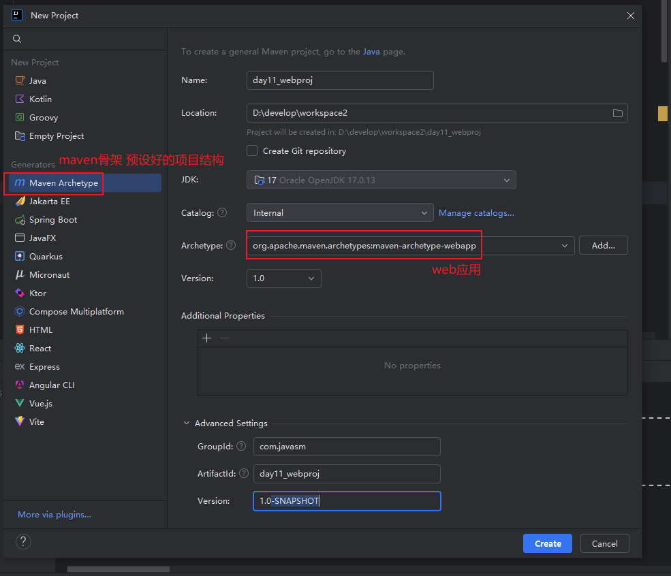Image resolution: width=671 pixels, height=576 pixels.
Task: Click the React atom icon
Action: point(20,348)
